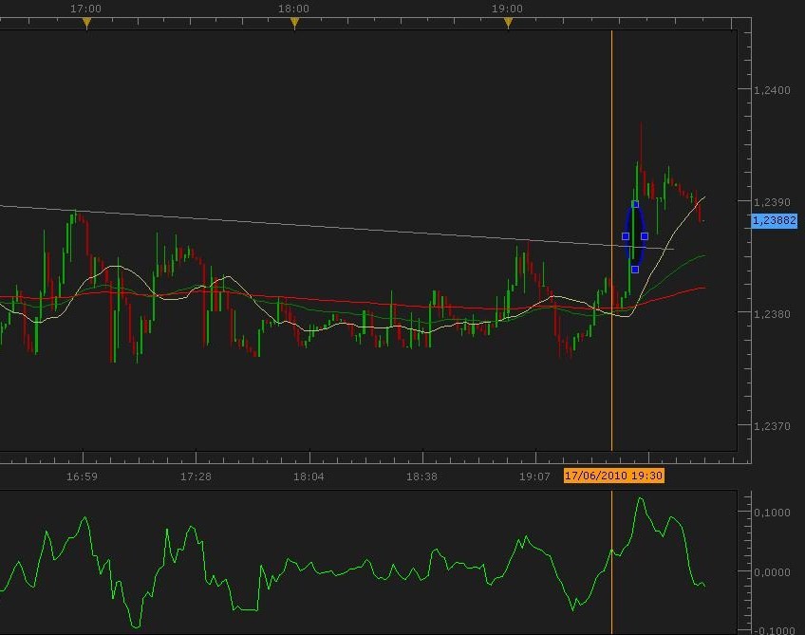Select the right handle of the blue ellipse

click(645, 236)
